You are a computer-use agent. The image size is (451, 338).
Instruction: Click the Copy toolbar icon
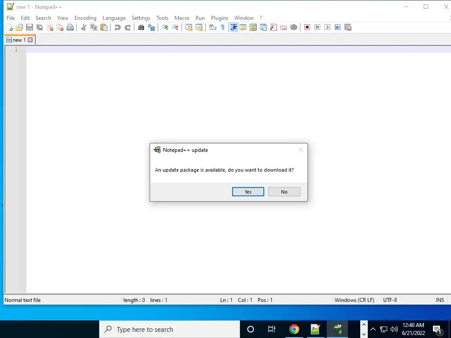tap(94, 27)
